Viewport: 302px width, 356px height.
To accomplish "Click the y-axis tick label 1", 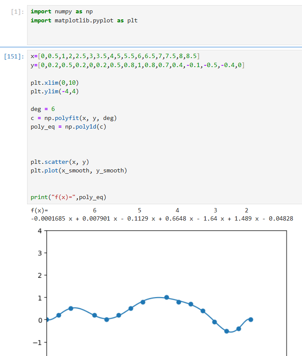I will point(40,298).
